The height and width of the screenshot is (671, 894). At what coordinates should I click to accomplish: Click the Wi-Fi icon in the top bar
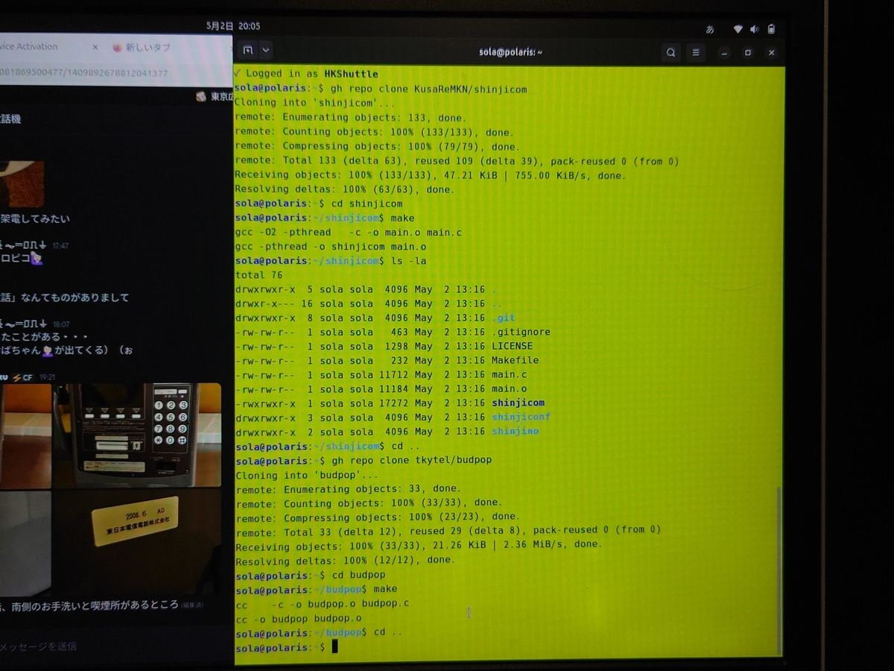click(x=738, y=29)
